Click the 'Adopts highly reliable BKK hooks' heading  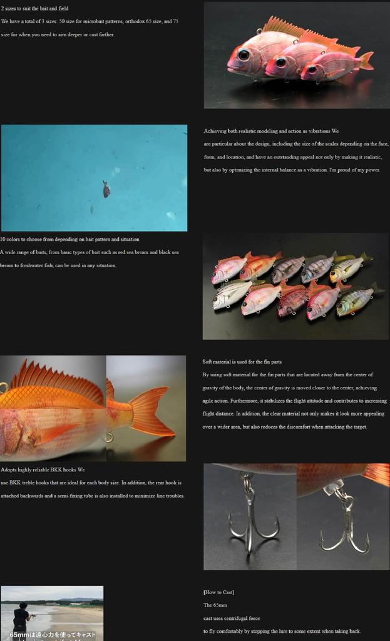[x=43, y=469]
